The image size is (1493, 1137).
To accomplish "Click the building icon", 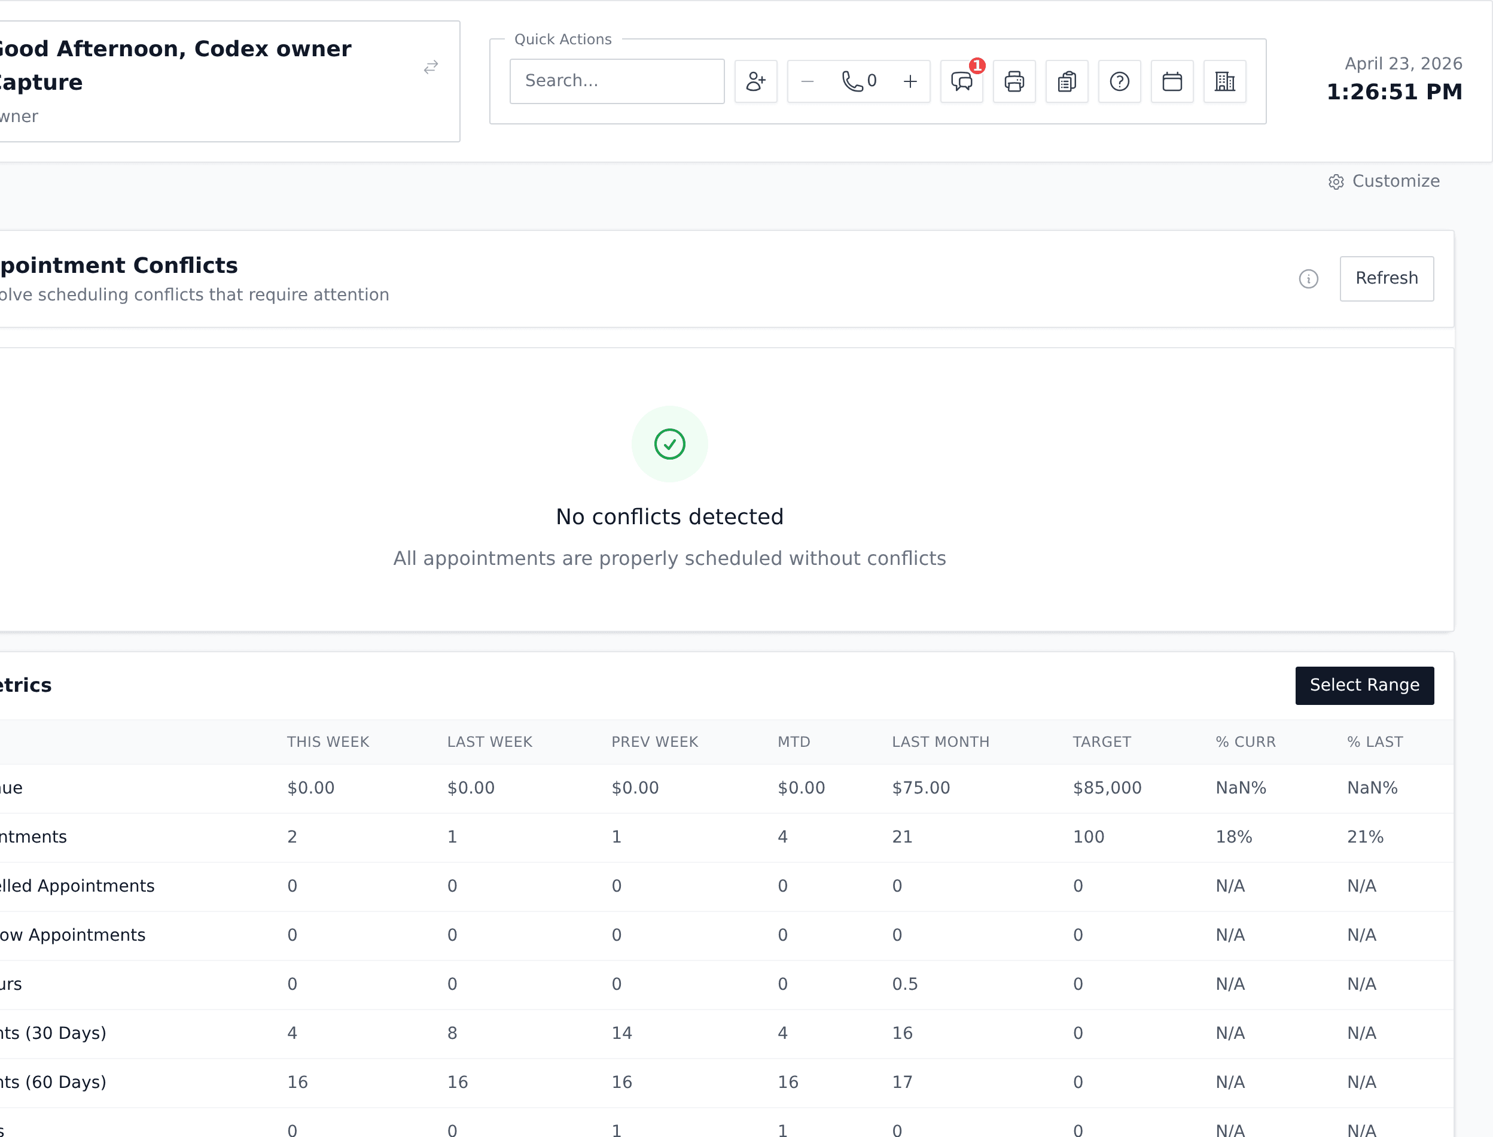I will pyautogui.click(x=1225, y=81).
